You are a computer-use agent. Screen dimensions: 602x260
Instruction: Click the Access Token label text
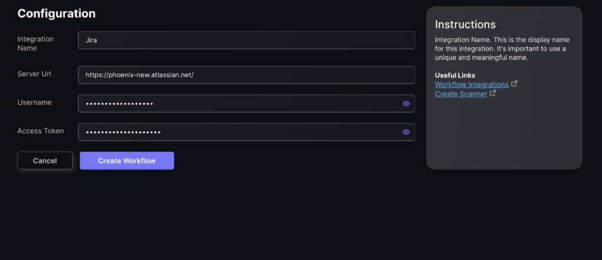click(x=41, y=131)
